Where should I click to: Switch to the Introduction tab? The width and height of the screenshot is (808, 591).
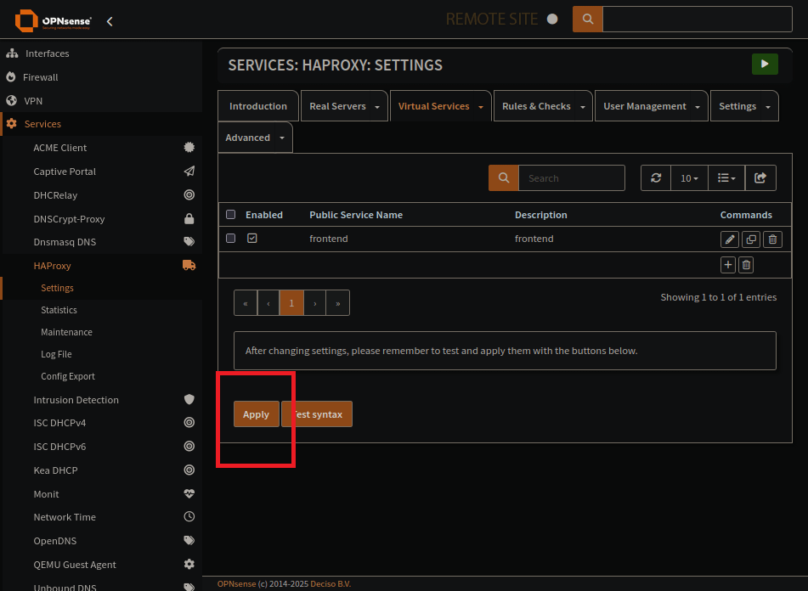[x=258, y=106]
